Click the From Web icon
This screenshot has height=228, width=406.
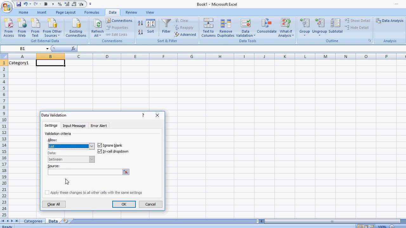tap(22, 28)
